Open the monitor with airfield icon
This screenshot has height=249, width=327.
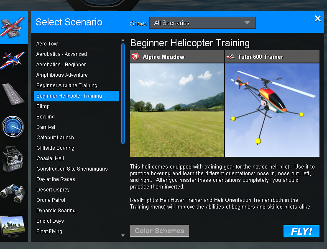(13, 226)
